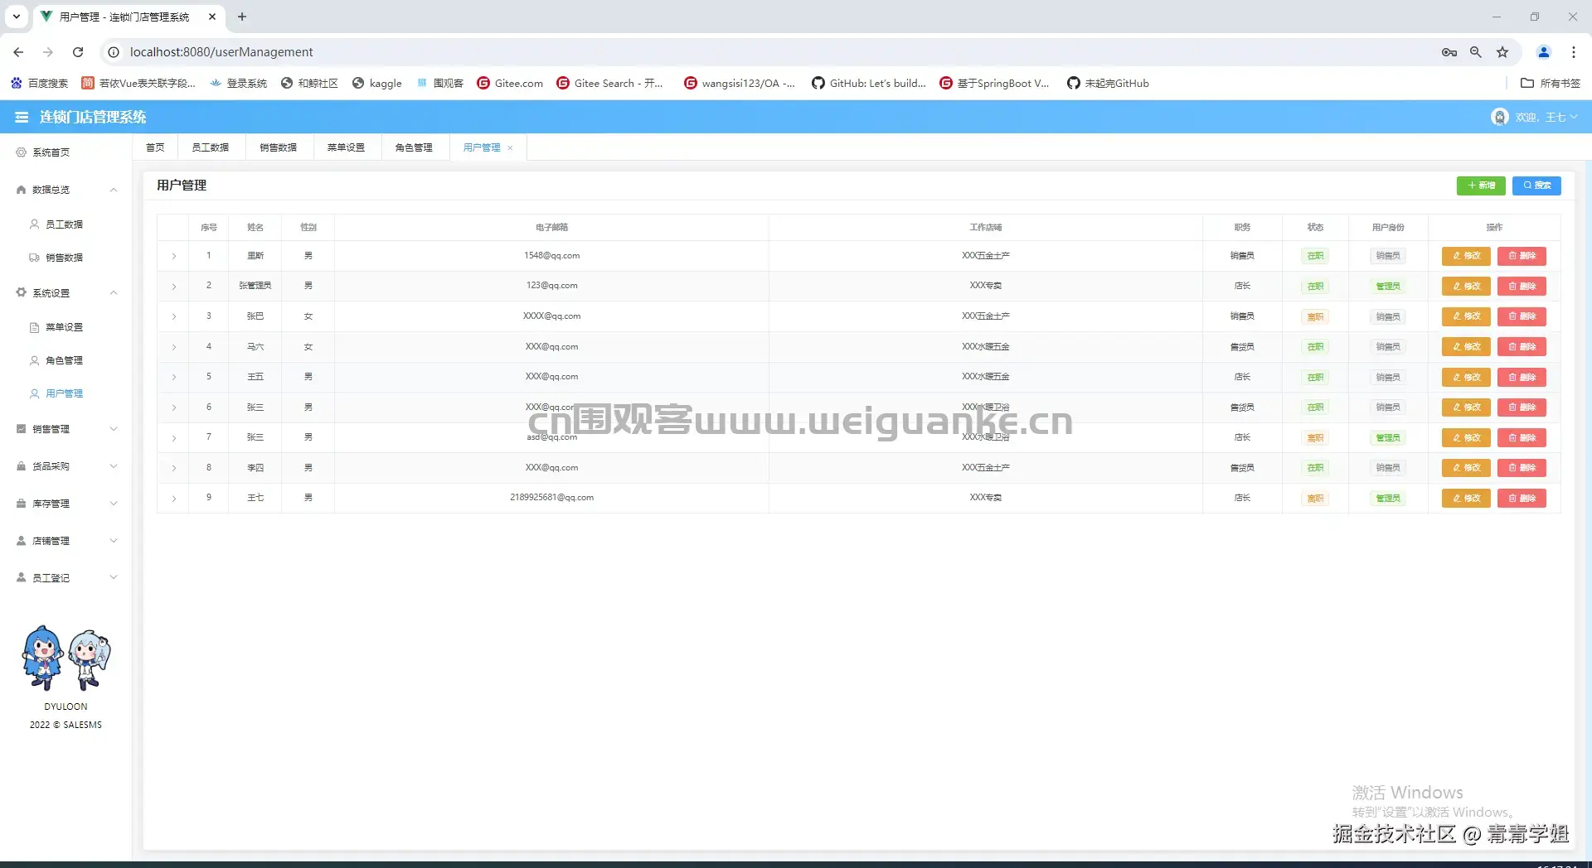1592x868 pixels.
Task: Open the 所有书签 bookmarks folder
Action: pyautogui.click(x=1551, y=83)
